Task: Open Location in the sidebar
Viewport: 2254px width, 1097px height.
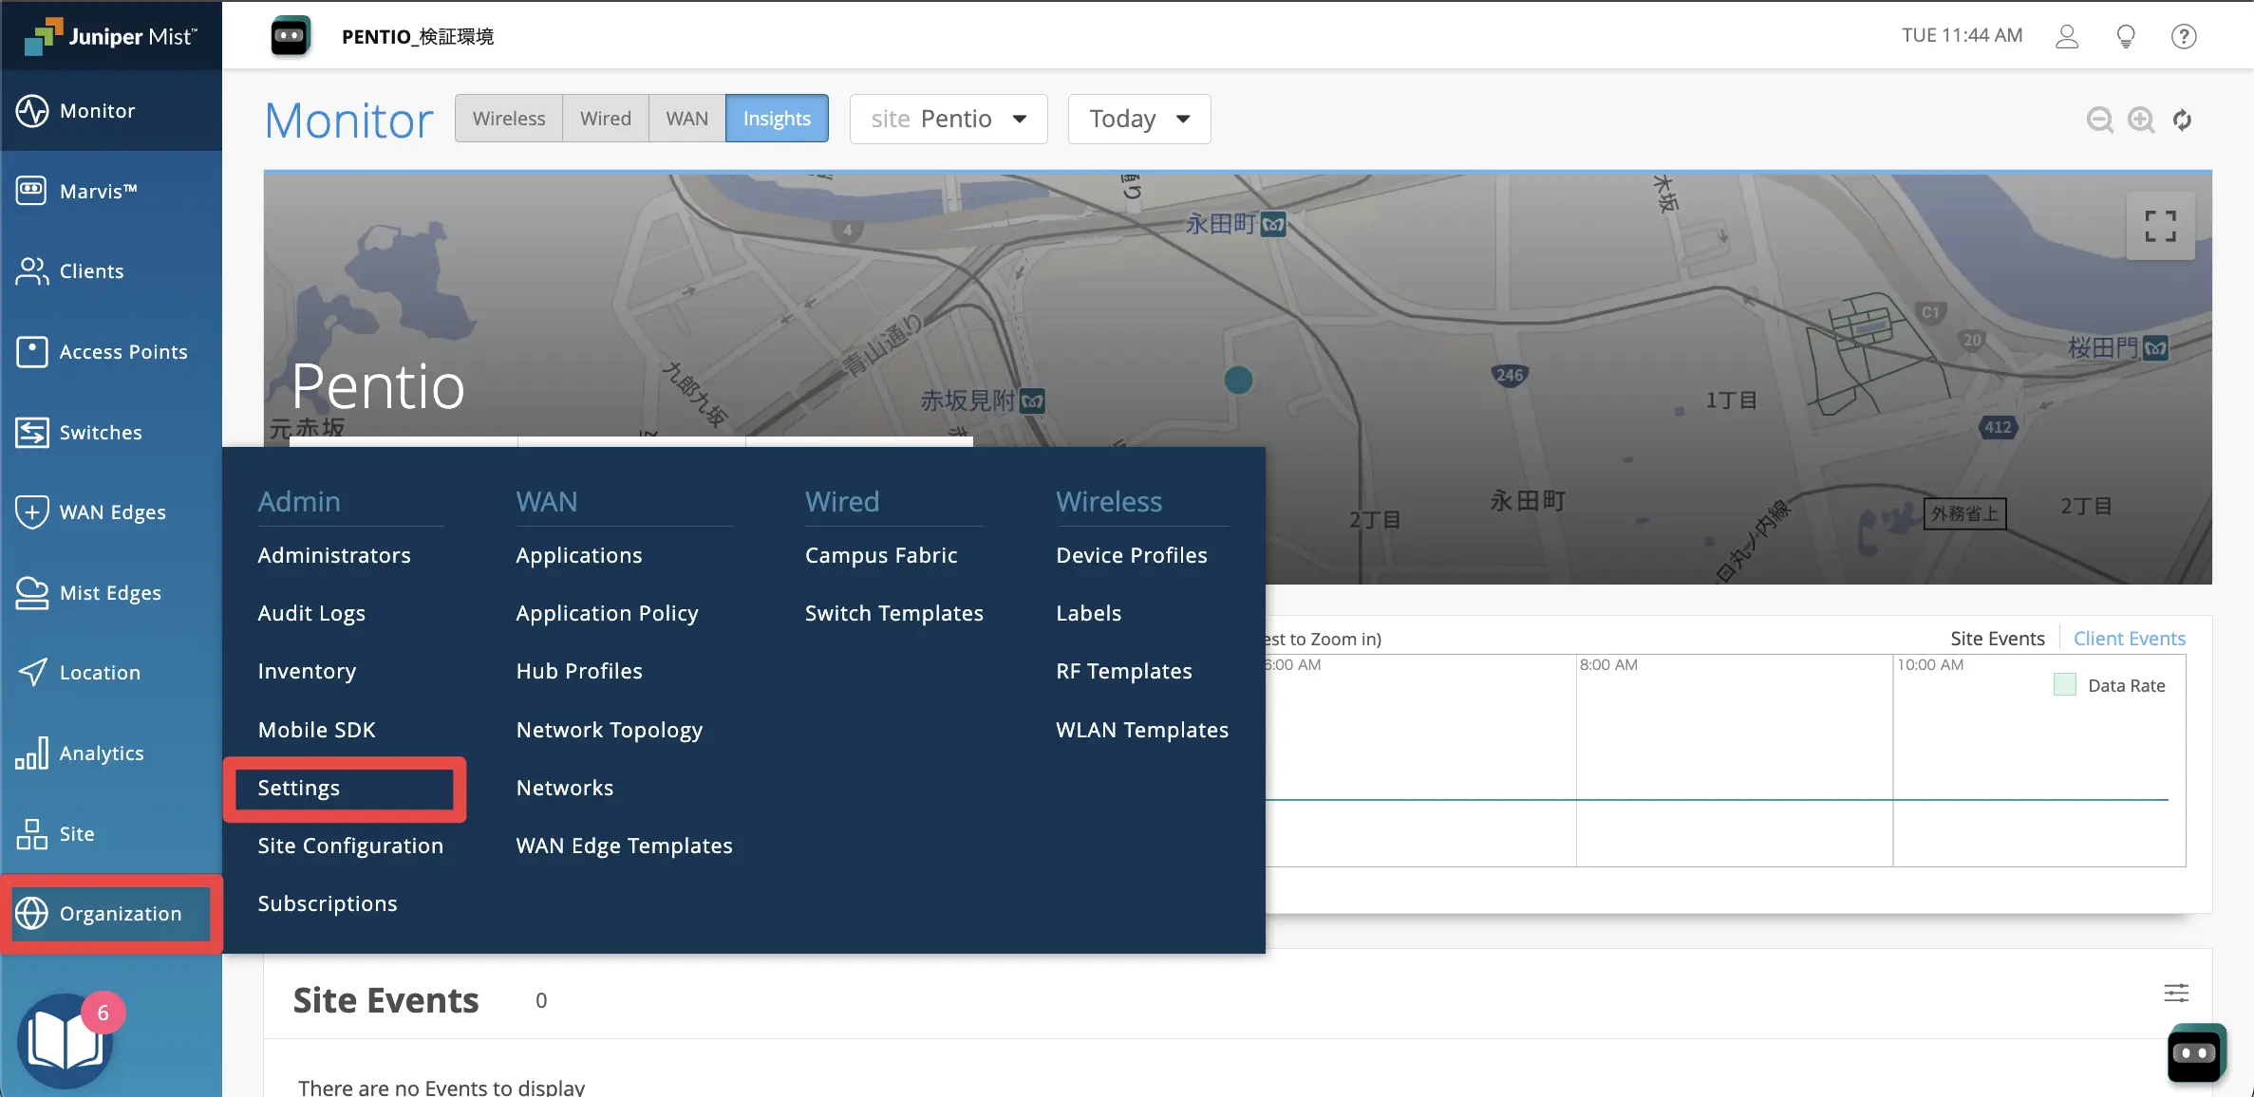Action: (111, 673)
